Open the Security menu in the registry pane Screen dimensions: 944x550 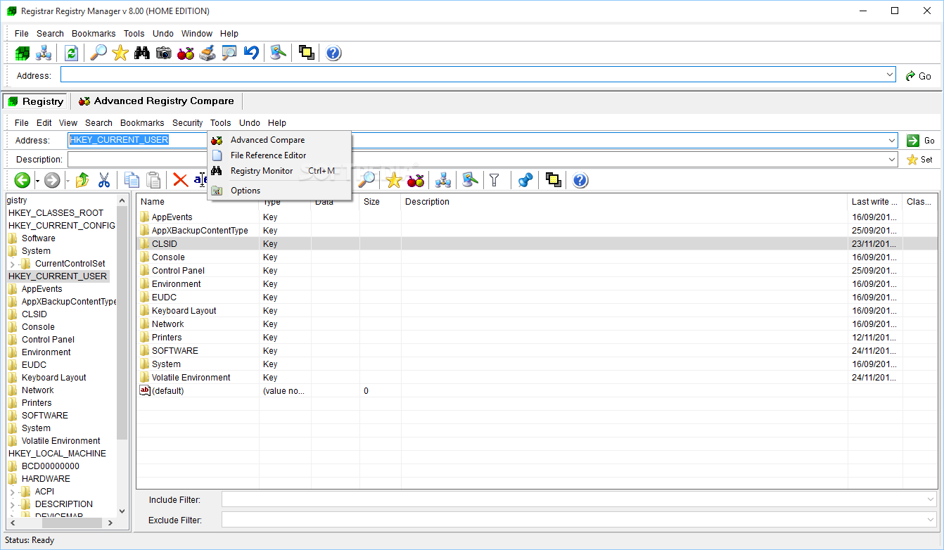(x=187, y=122)
